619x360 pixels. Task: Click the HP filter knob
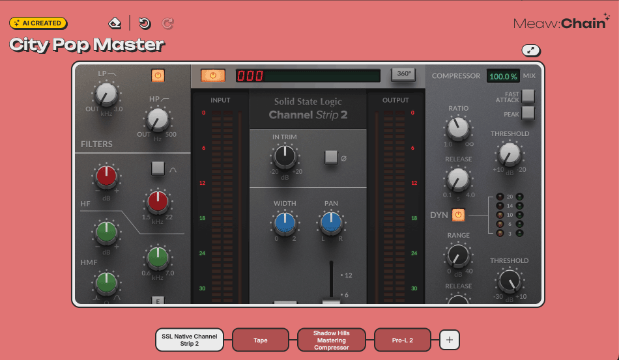pyautogui.click(x=158, y=120)
